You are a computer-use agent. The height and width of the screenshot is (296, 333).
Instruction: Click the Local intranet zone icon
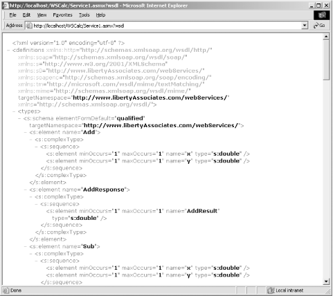pos(271,290)
